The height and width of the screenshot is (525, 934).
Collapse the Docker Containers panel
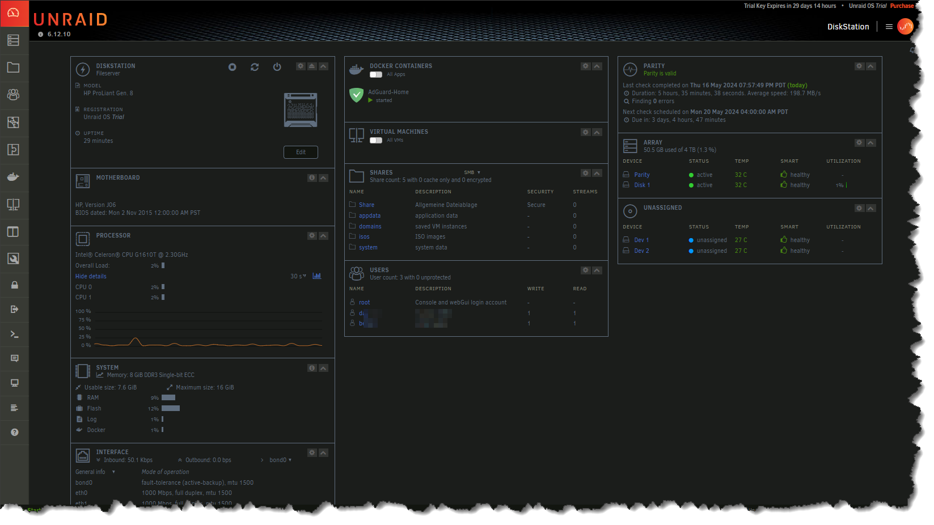tap(597, 66)
